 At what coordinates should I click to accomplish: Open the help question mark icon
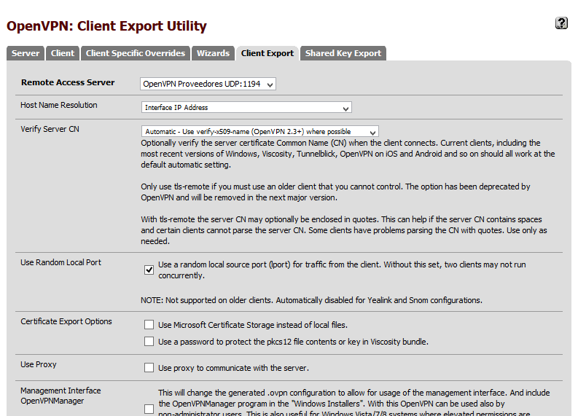(561, 23)
